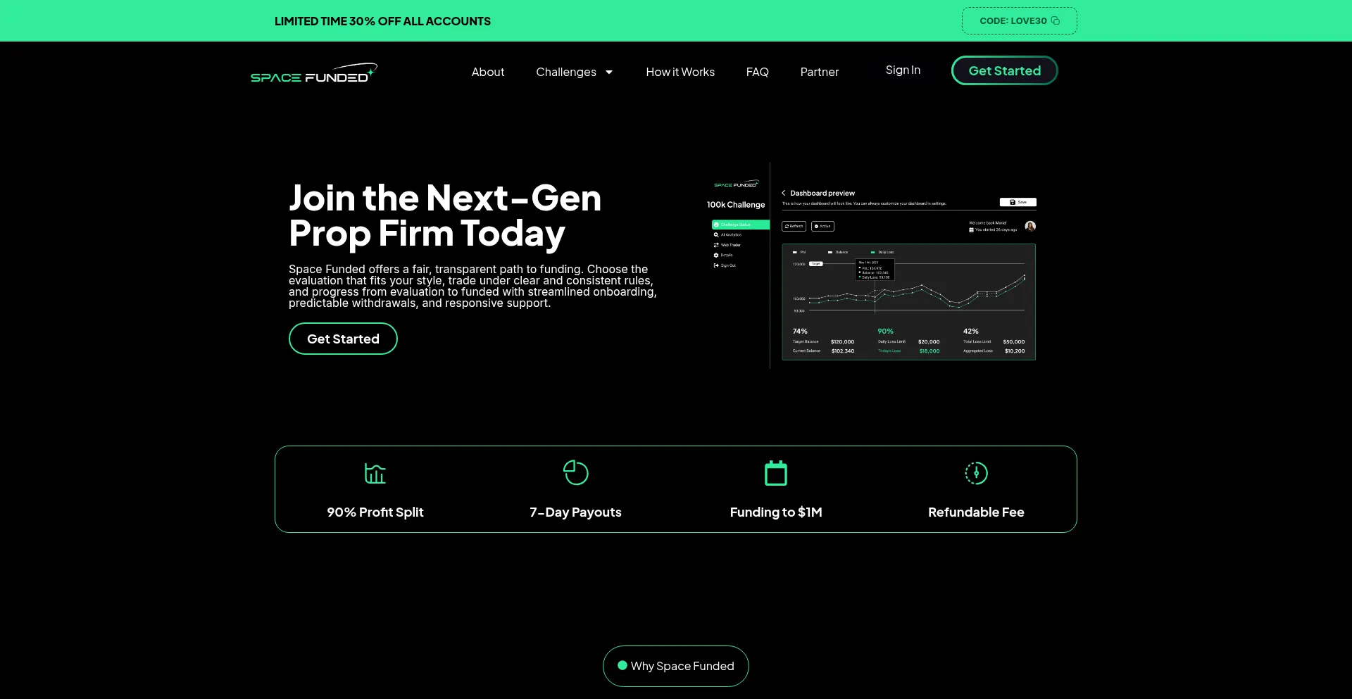Click the CODE: LOVE30 promo button
Screen dimensions: 1352x699
pos(1020,21)
